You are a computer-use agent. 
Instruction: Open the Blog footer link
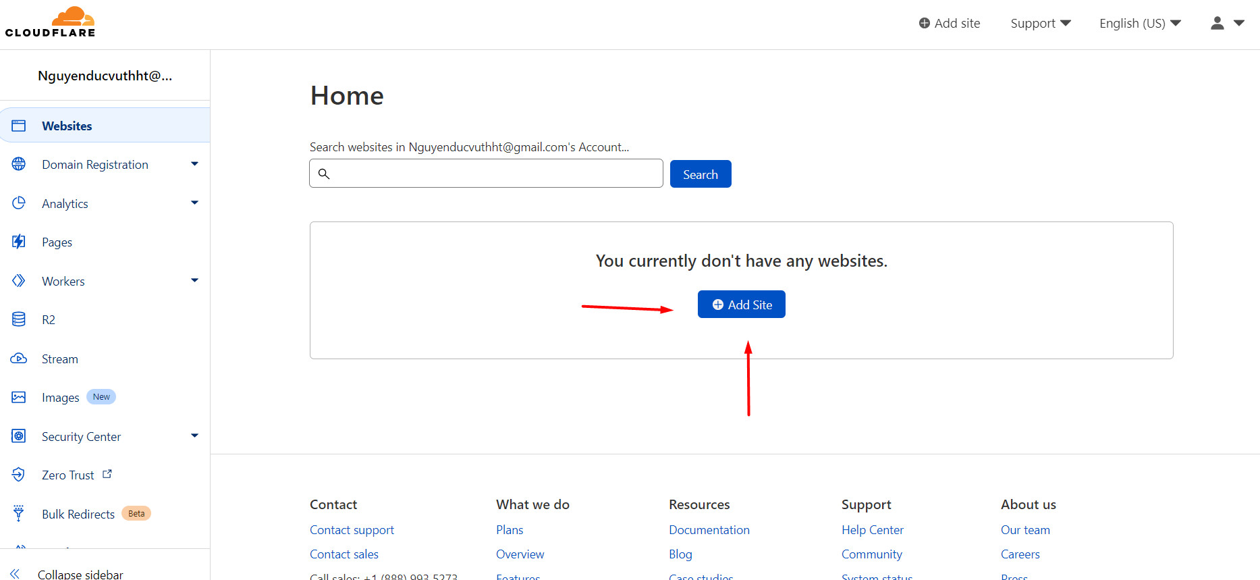tap(680, 554)
